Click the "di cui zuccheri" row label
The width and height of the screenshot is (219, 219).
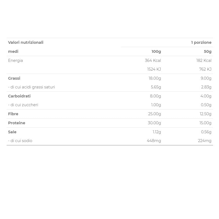23,105
